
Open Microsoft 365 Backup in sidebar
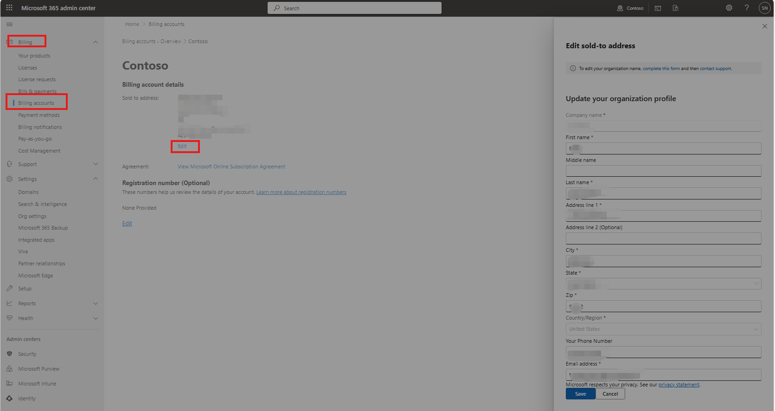tap(43, 228)
